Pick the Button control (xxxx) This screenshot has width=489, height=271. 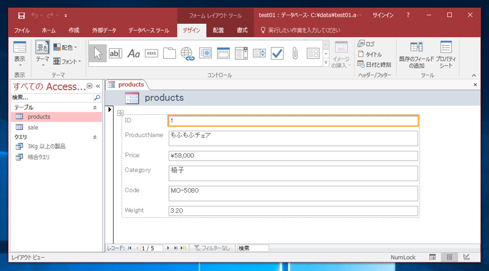(152, 53)
